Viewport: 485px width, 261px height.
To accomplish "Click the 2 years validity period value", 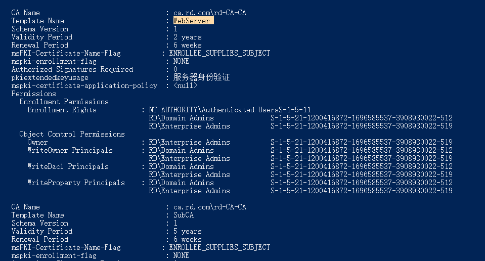I will [x=188, y=37].
